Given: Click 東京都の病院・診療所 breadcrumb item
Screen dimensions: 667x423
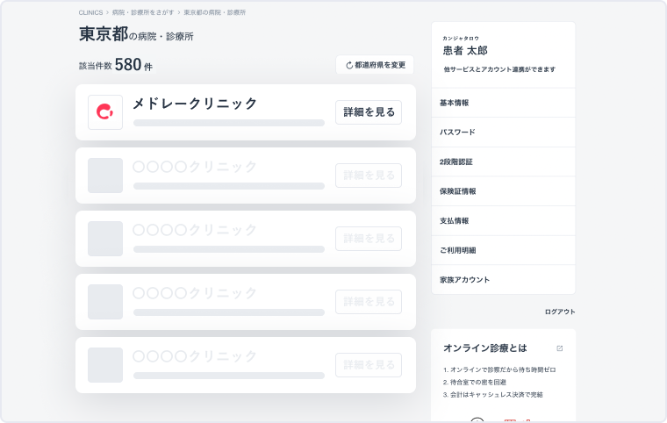Looking at the screenshot, I should click(x=214, y=13).
